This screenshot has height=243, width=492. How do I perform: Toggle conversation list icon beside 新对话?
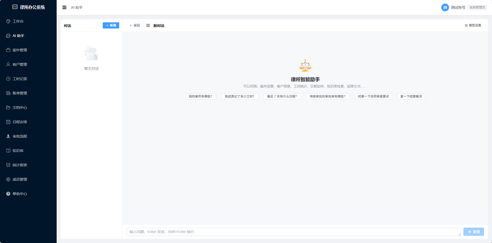148,25
